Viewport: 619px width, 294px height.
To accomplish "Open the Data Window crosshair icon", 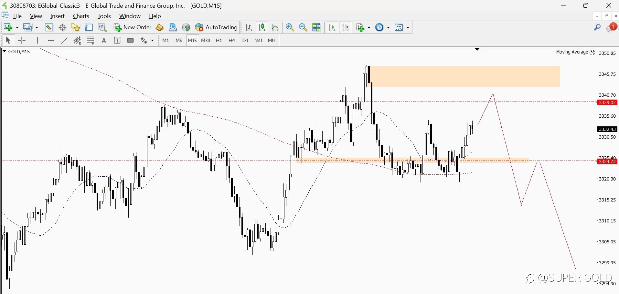I will pos(62,27).
